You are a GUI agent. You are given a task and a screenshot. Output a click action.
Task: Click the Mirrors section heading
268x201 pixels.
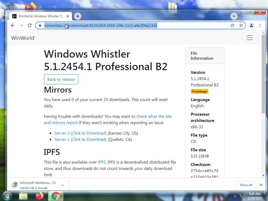click(x=58, y=90)
